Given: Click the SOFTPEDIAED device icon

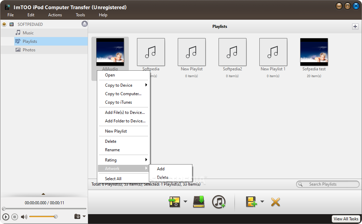Looking at the screenshot, I should [x=12, y=24].
